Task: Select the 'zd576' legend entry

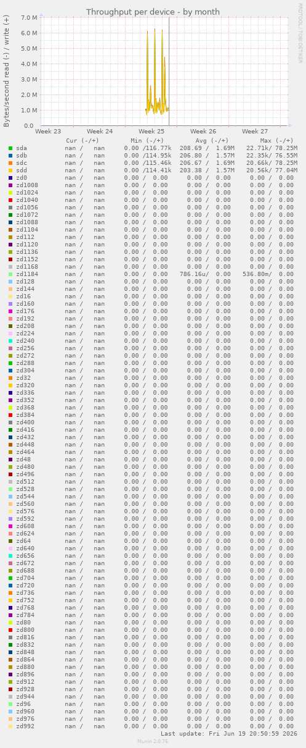Action: [x=25, y=511]
